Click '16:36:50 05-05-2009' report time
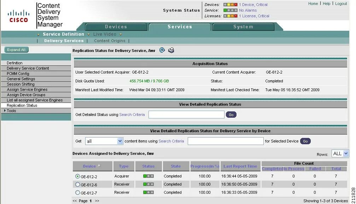This screenshot has width=356, height=204. point(239,184)
